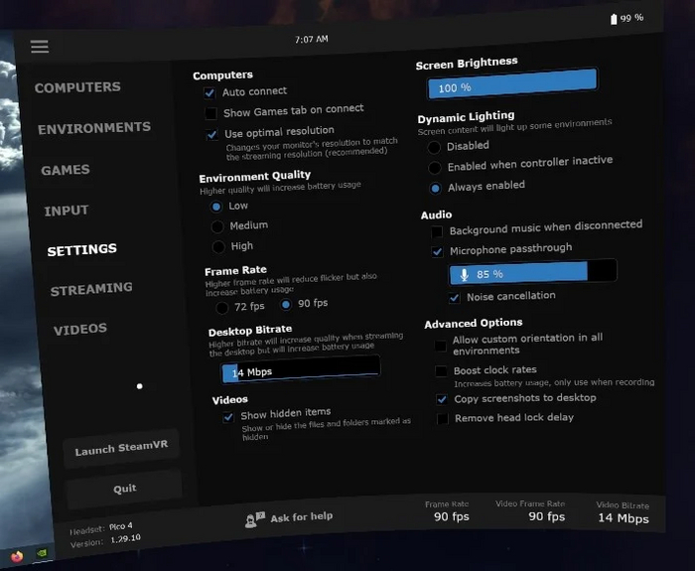Click the NVIDIA icon in taskbar
The height and width of the screenshot is (571, 695).
[x=42, y=553]
